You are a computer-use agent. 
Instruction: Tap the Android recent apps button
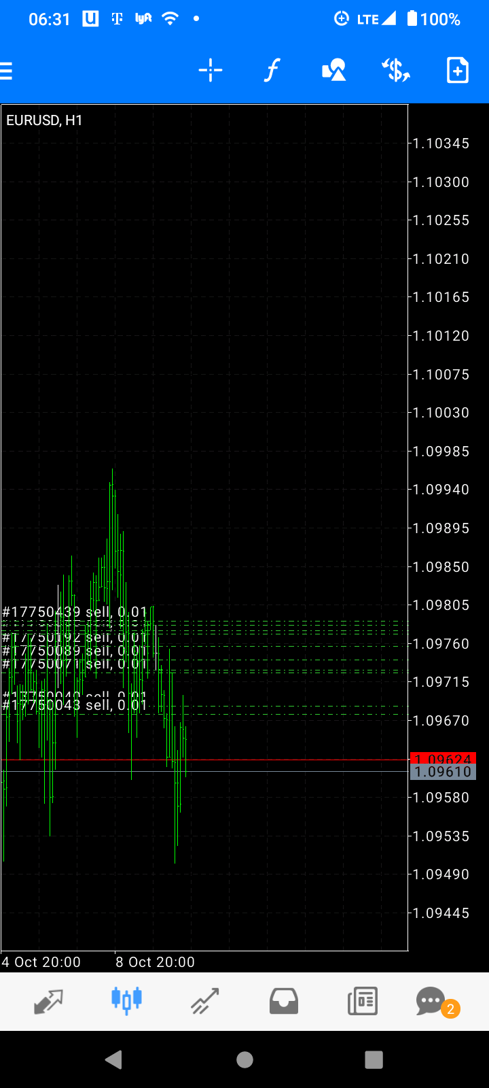click(x=374, y=1059)
